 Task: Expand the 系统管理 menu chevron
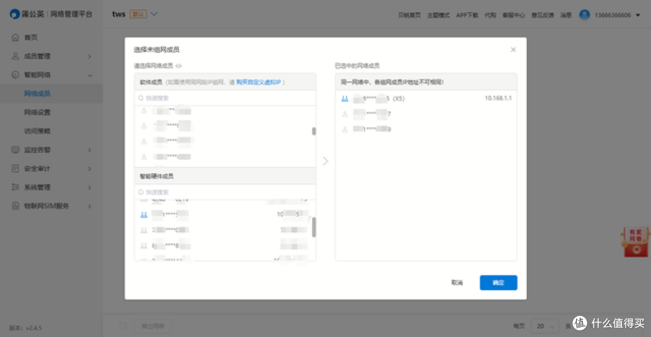pos(90,187)
